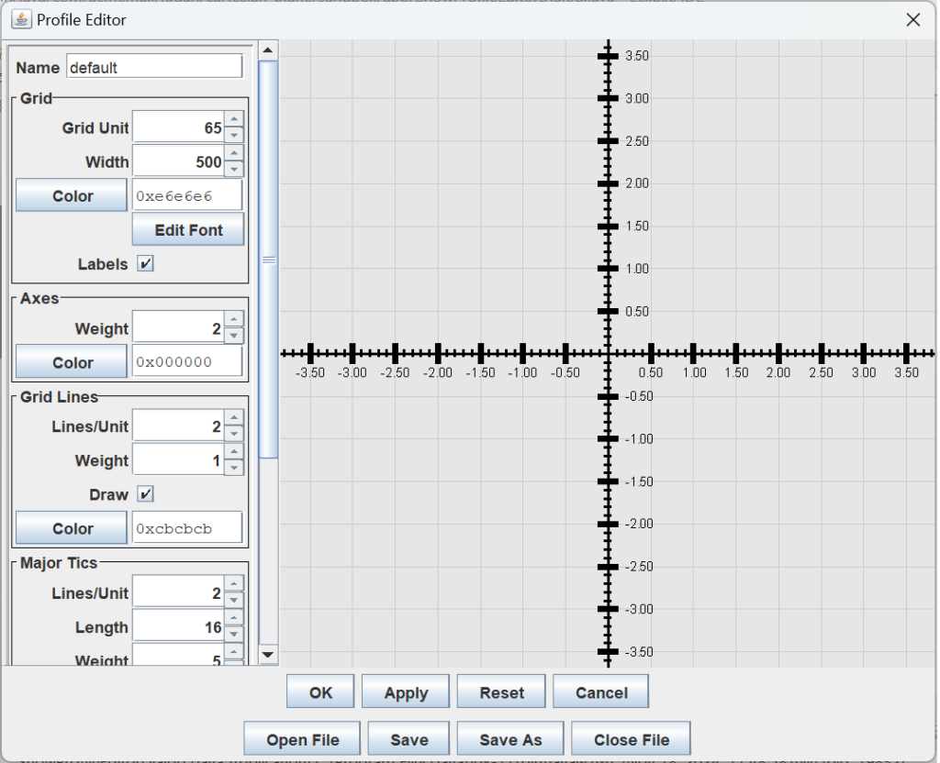Open the Axes Color picker
The height and width of the screenshot is (763, 940).
coord(71,361)
